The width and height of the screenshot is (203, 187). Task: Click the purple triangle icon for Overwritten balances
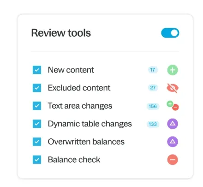173,142
